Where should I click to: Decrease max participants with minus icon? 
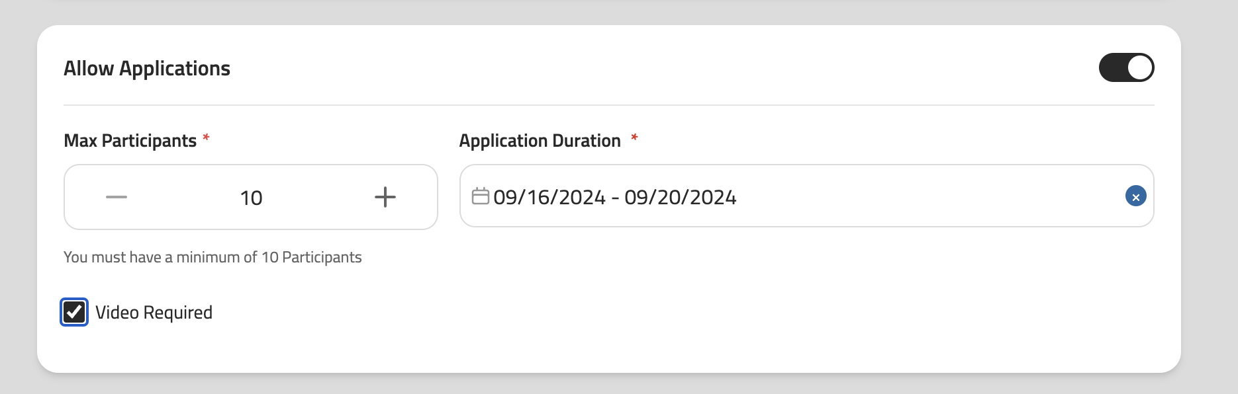tap(117, 197)
